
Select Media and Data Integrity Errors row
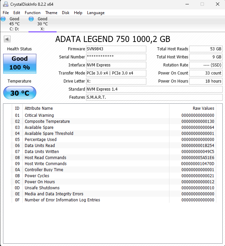[113, 194]
